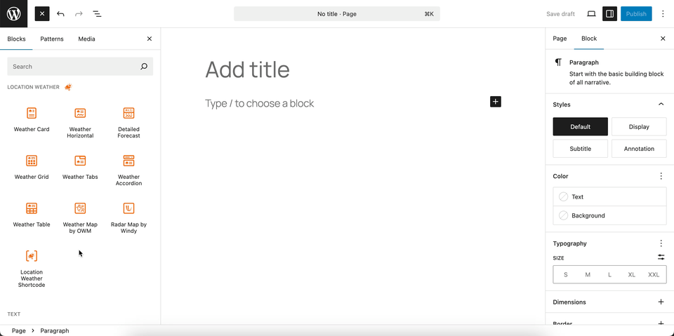
Task: Insert the Weather Grid block
Action: click(32, 167)
